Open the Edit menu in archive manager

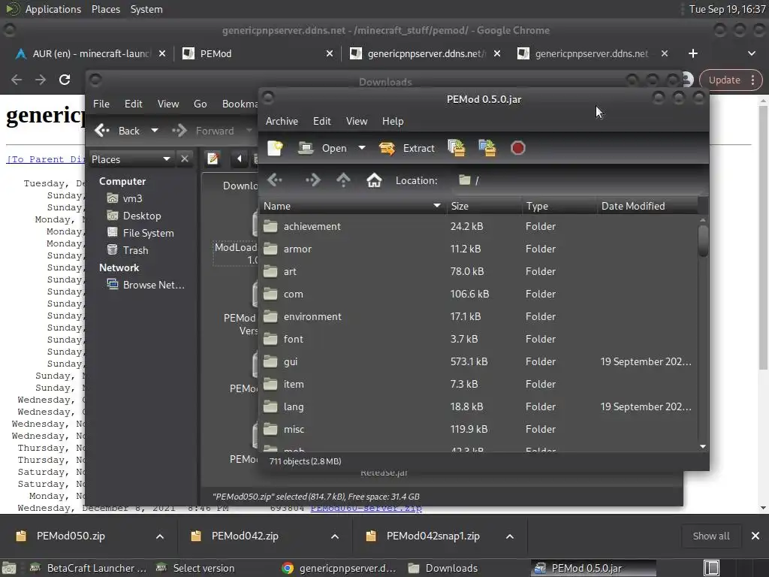point(321,121)
